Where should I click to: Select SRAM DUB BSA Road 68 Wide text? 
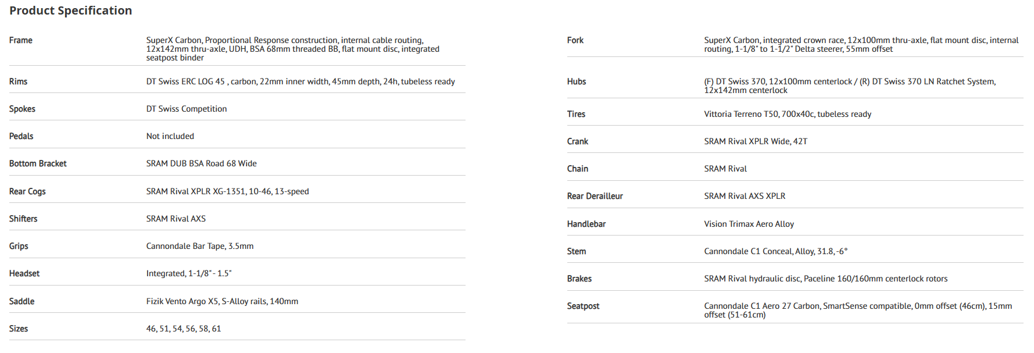pyautogui.click(x=202, y=163)
